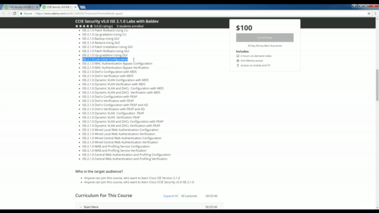Image resolution: width=379 pixels, height=213 pixels.
Task: Click Wired Central Web Authentication Verification
Action: (120, 142)
